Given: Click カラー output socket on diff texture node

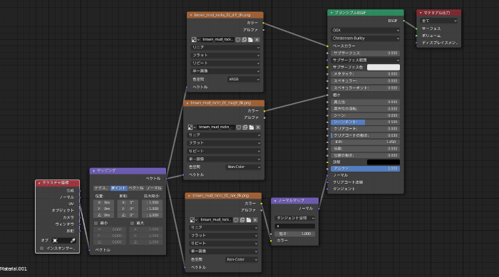Looking at the screenshot, I should coord(264,23).
